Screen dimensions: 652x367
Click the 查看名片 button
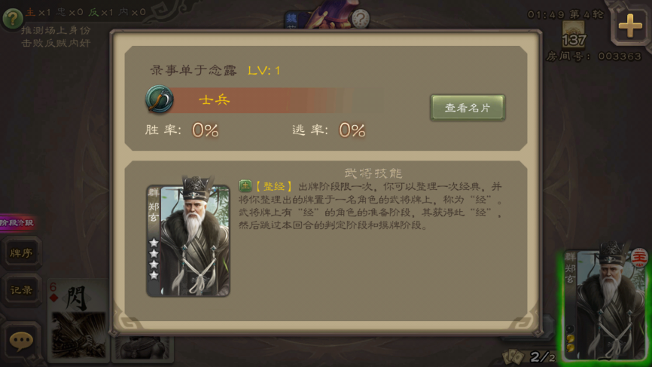pos(468,108)
